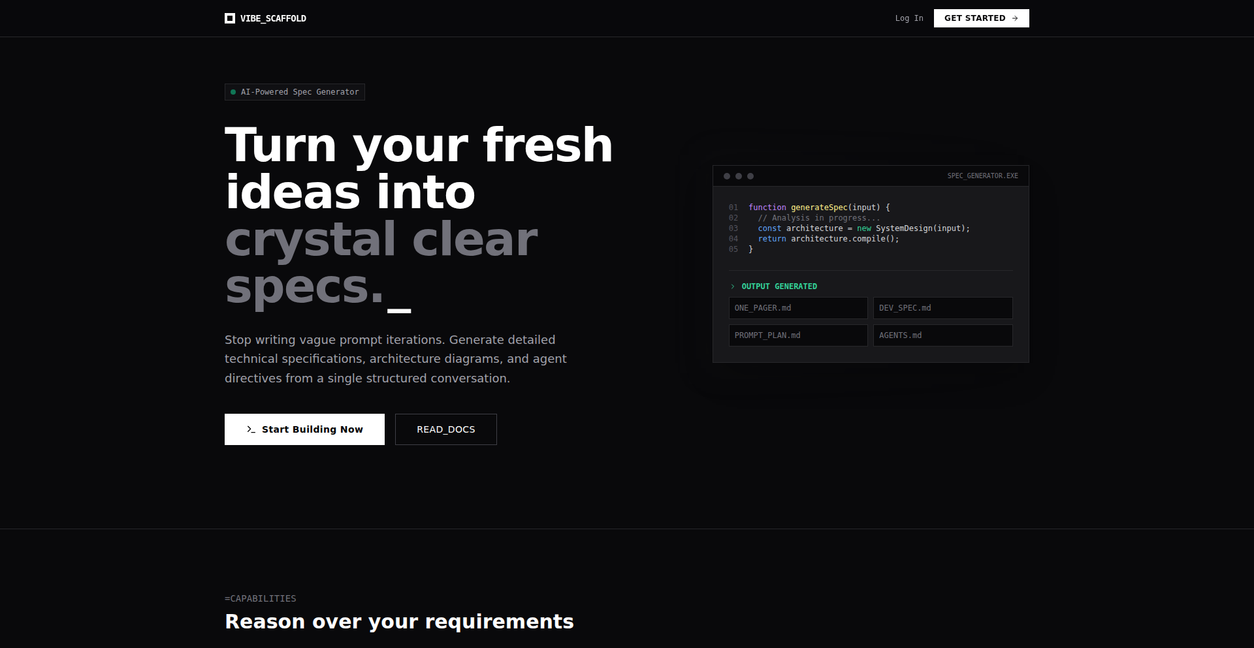Click the SPEC_GENERATOR.EXE window title
This screenshot has height=648, width=1254.
(982, 176)
